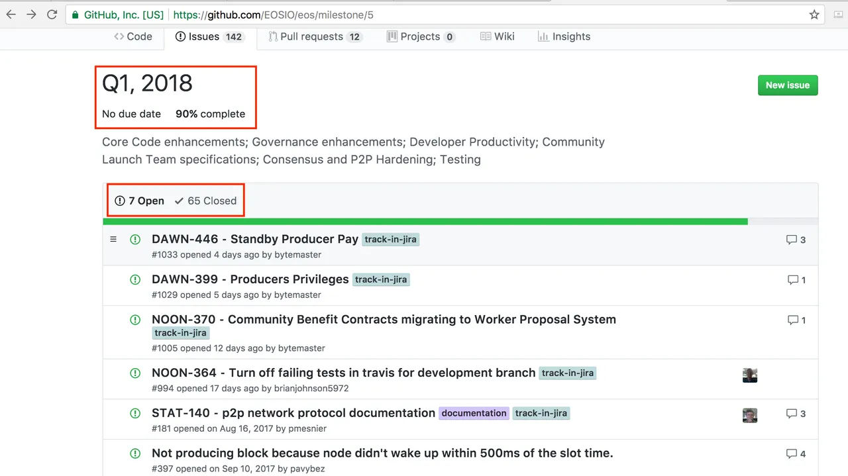Click open-issue icon beside NOON-370
The image size is (848, 476).
[135, 320]
